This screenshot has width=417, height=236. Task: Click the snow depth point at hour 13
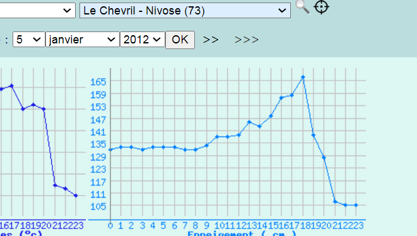click(x=249, y=122)
